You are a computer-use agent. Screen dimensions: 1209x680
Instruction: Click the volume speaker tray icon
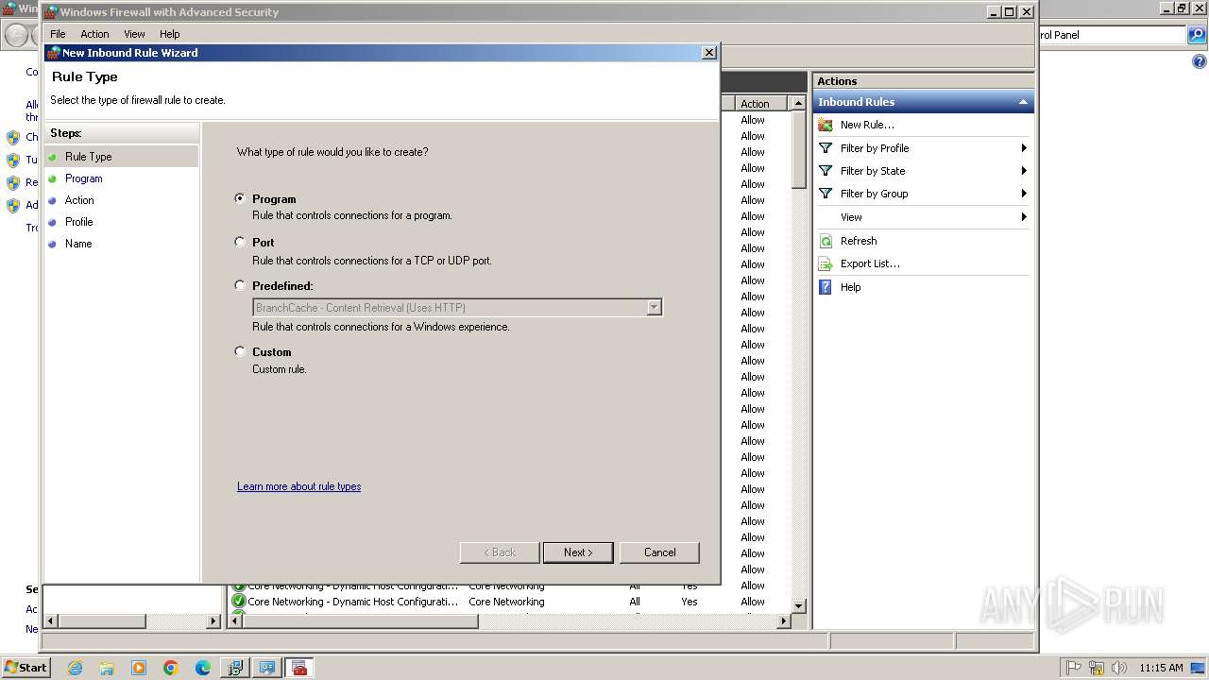tap(1119, 668)
